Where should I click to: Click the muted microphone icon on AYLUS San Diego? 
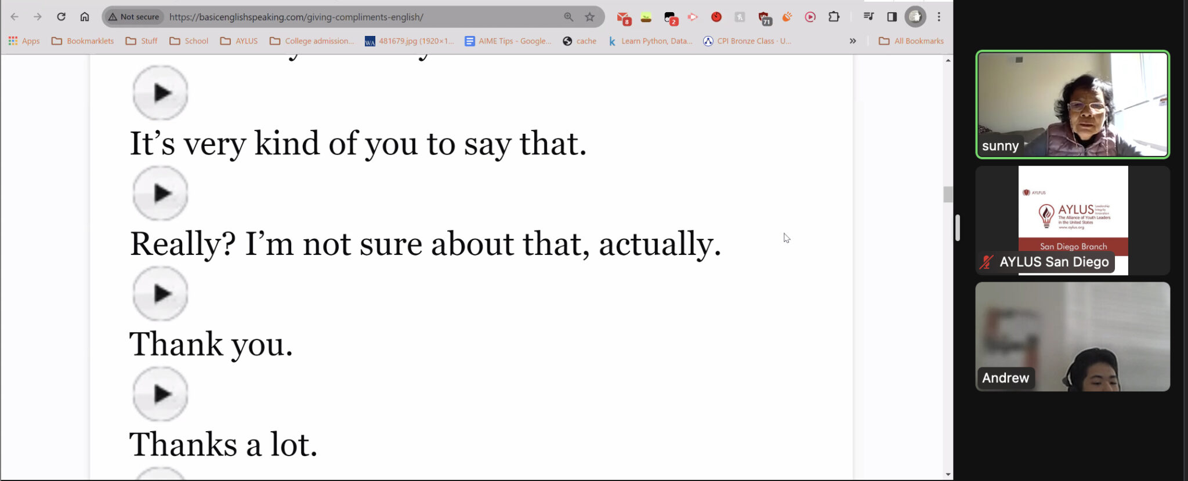tap(986, 262)
